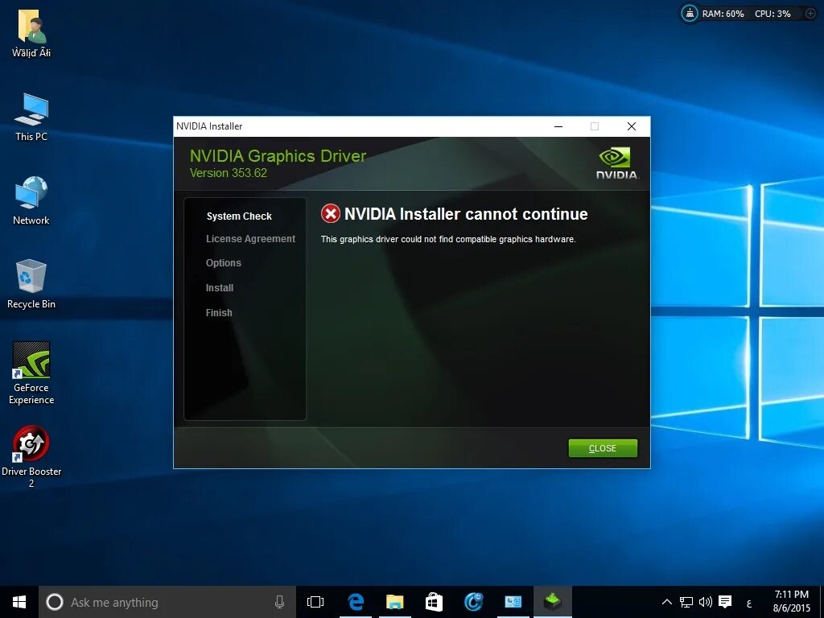Click the NVIDIA Graphics Driver title
824x618 pixels.
(278, 156)
